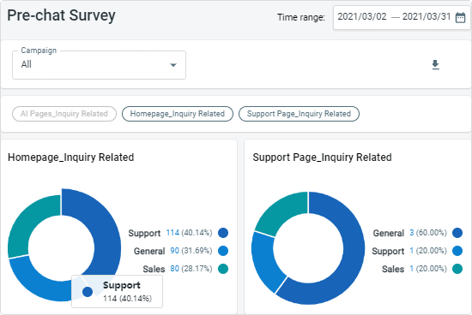472x315 pixels.
Task: Click Homepage Sales legend color dot
Action: tap(223, 269)
